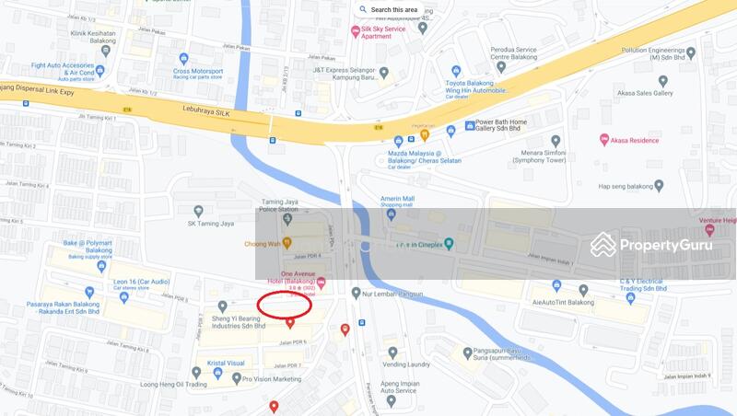Select the One Avenue Hotel pin

point(321,283)
